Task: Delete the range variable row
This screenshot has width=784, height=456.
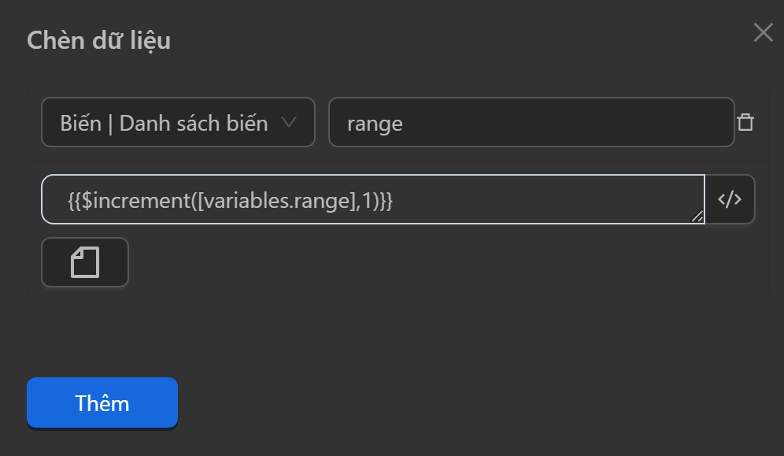Action: (x=745, y=123)
